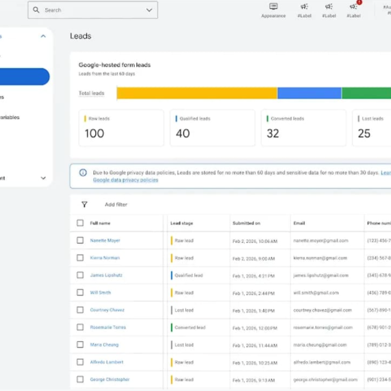Open Courtney Chavez lead link
Viewport: 391px width, 391px height.
coord(107,310)
